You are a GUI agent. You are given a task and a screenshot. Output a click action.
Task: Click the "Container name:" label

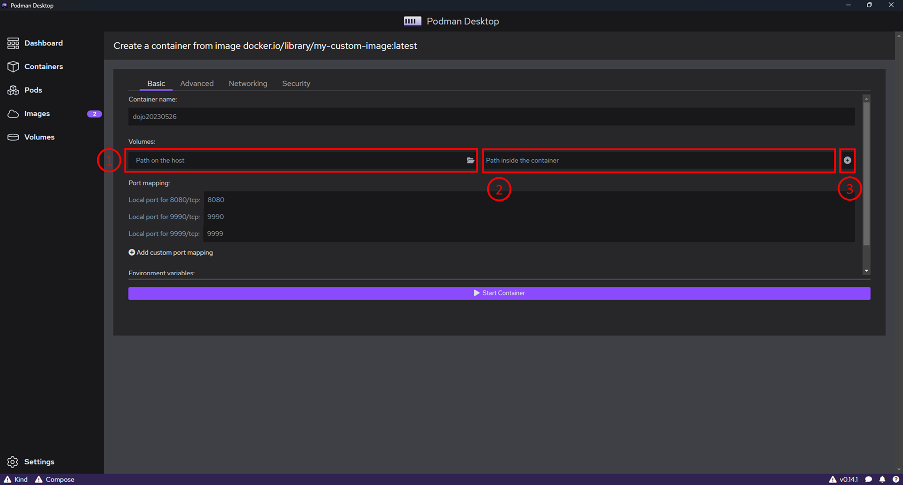(x=153, y=99)
